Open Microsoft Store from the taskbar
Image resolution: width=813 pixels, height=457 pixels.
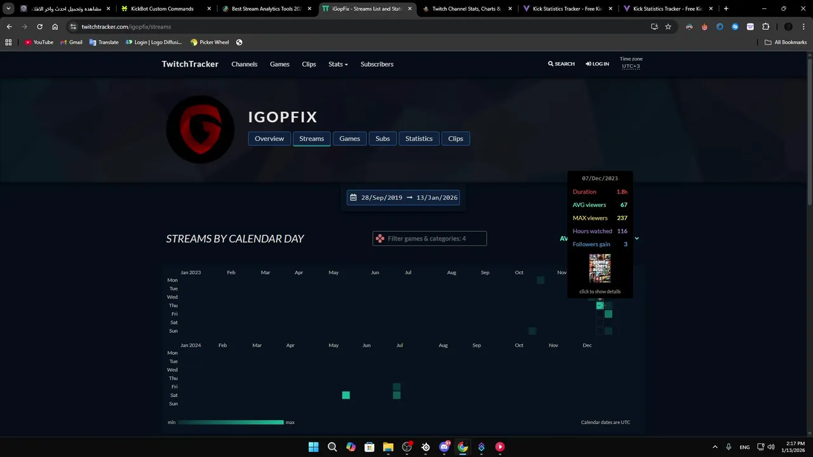click(x=369, y=447)
